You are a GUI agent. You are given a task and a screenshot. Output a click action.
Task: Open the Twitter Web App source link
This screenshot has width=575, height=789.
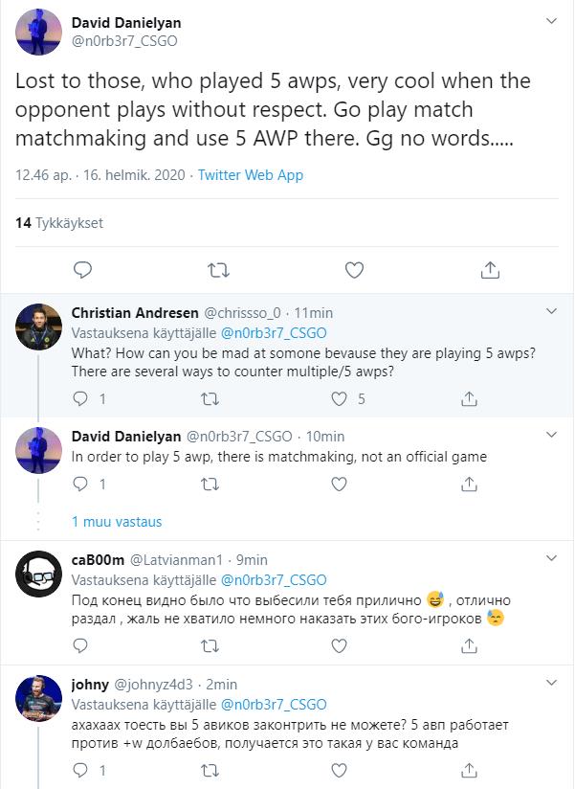[x=251, y=176]
